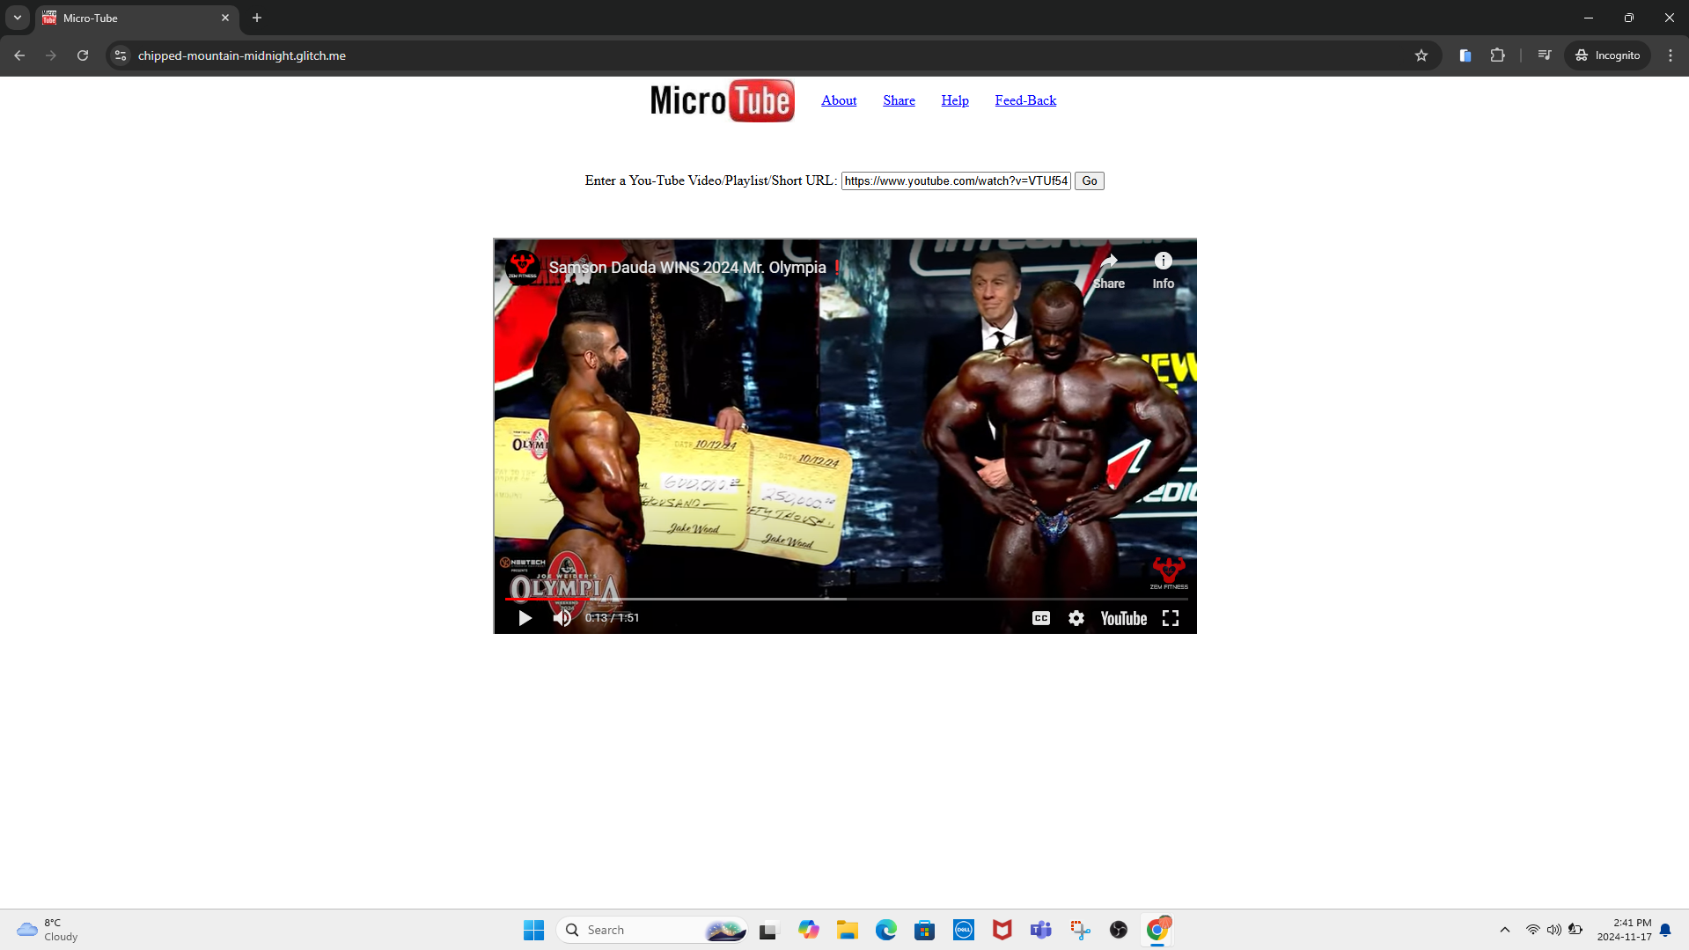Image resolution: width=1689 pixels, height=950 pixels.
Task: Open the volume icon in system tray
Action: 1554,930
